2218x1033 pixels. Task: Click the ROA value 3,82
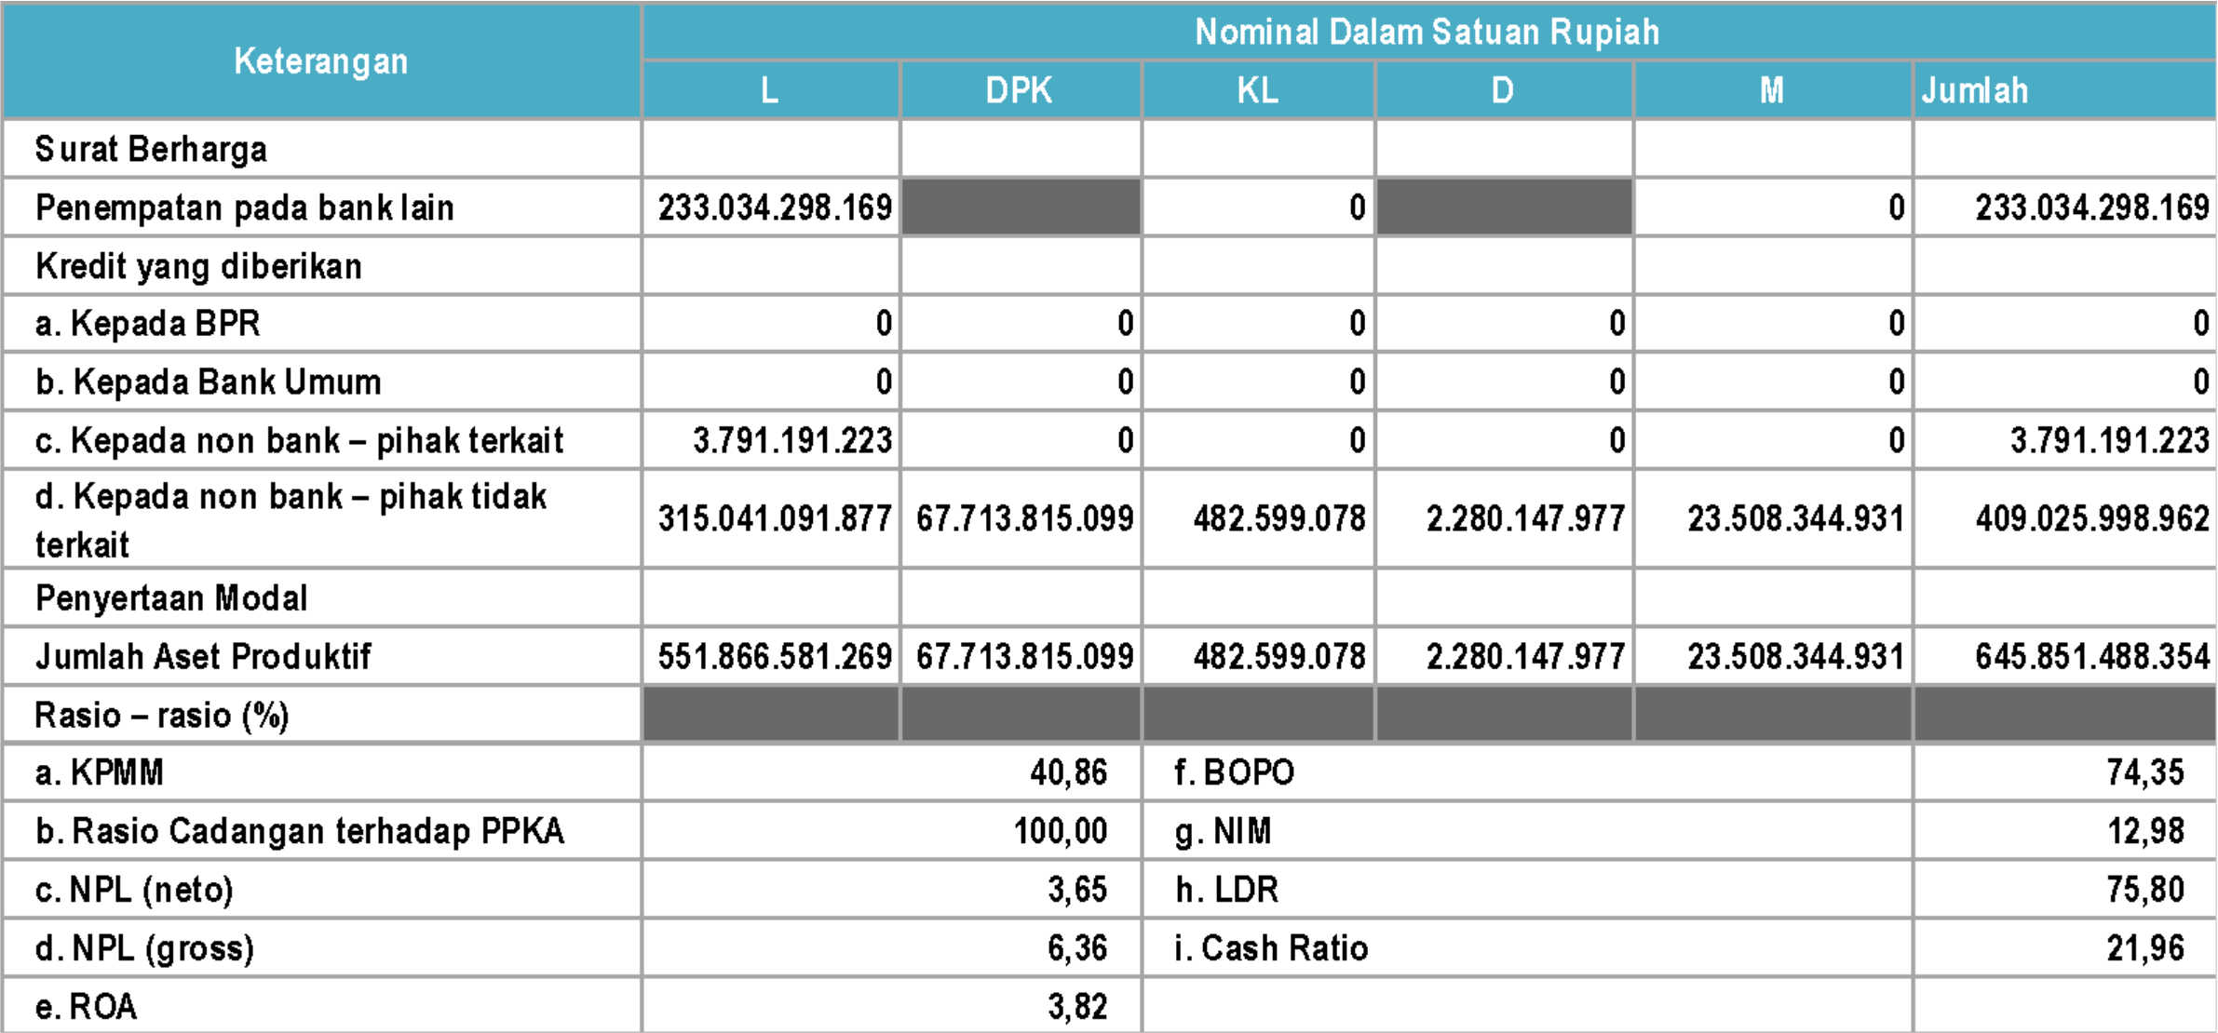1076,1007
